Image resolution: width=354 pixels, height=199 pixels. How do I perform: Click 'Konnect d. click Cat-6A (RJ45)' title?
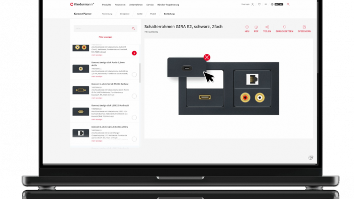(110, 127)
